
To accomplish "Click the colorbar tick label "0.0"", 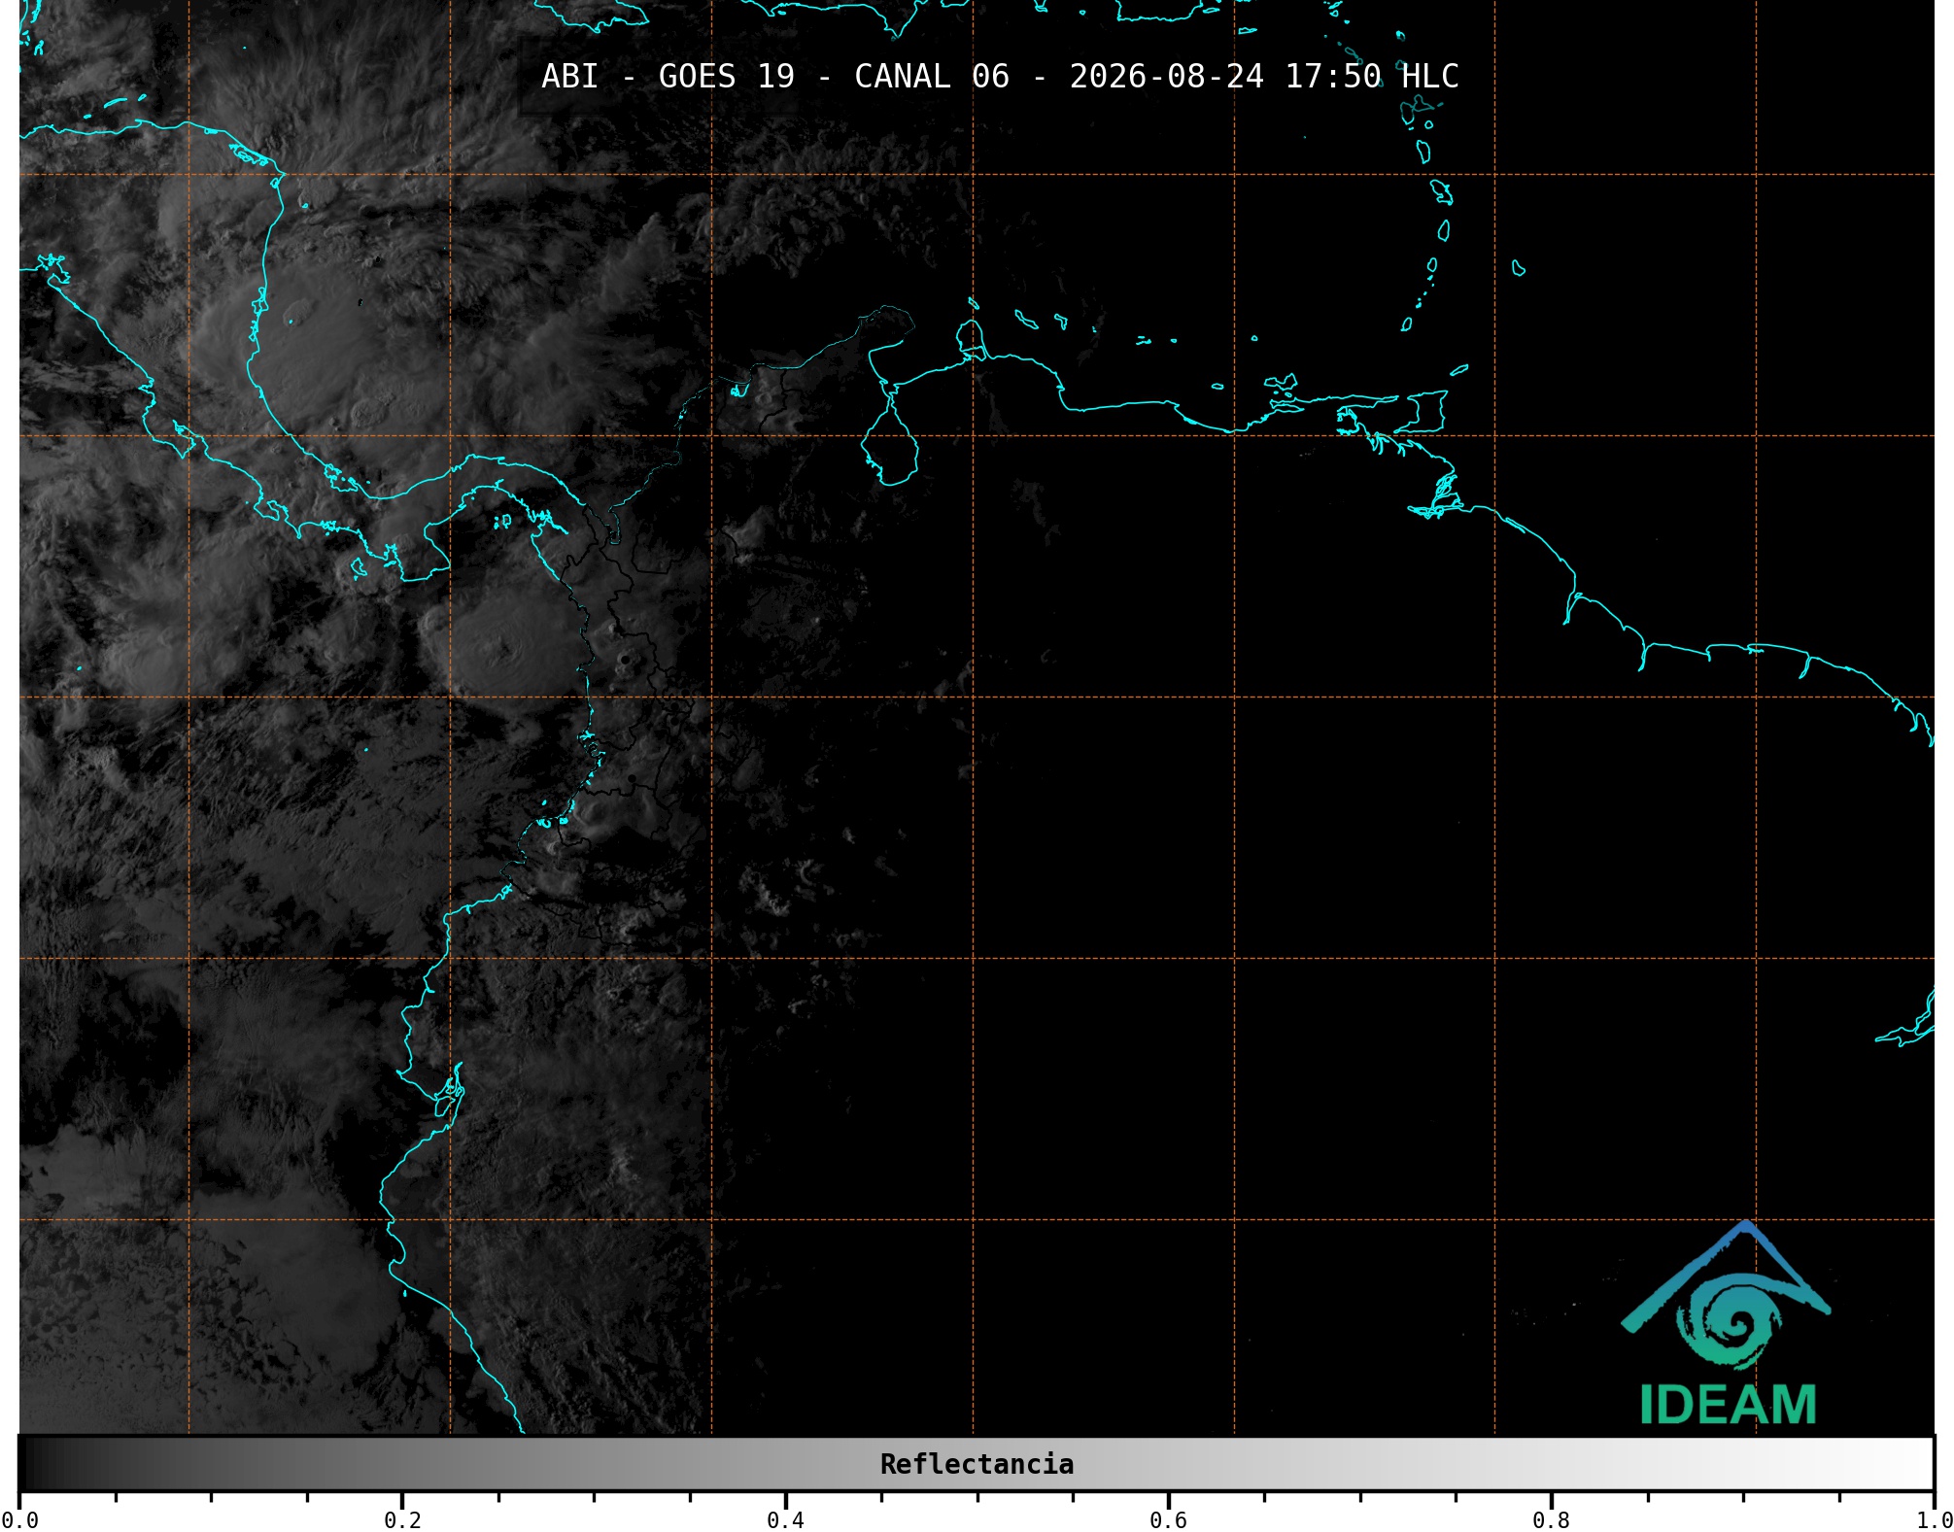I will 19,1520.
